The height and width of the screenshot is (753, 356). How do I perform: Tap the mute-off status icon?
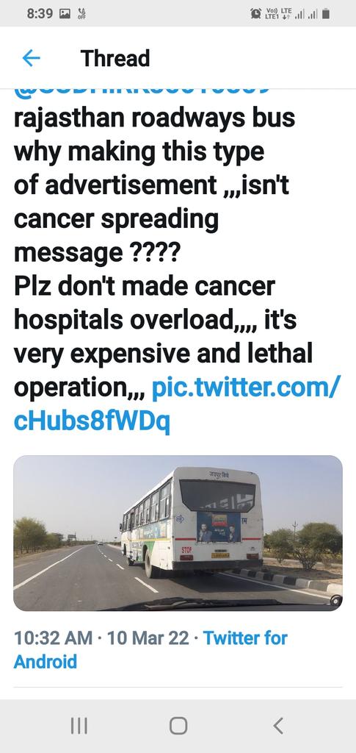point(81,14)
